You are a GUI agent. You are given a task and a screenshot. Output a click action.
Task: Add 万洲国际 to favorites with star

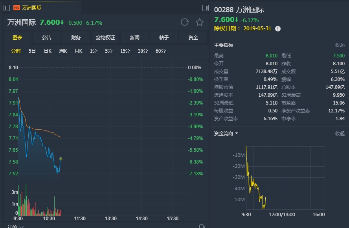[200, 22]
